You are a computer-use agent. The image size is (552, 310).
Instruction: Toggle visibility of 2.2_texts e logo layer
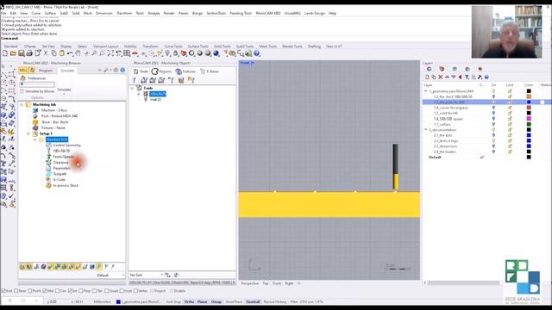pos(493,141)
